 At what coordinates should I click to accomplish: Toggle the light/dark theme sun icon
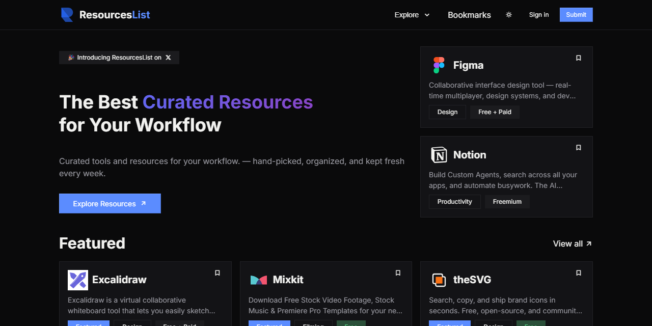(x=509, y=15)
